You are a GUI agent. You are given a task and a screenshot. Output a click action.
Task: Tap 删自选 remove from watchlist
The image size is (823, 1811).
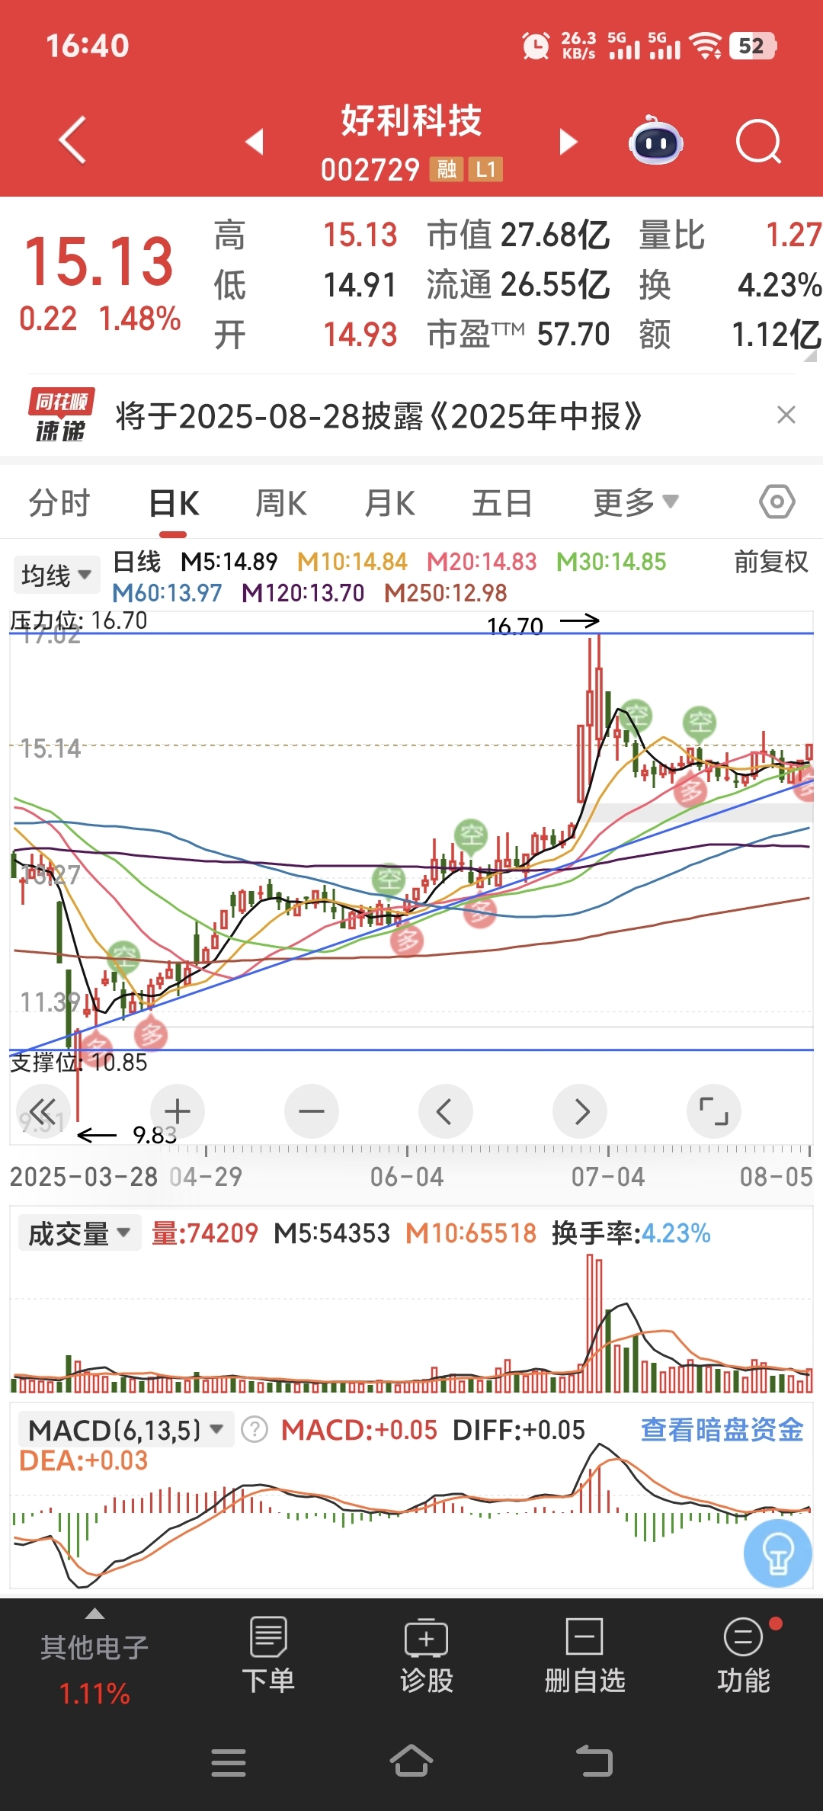584,1656
